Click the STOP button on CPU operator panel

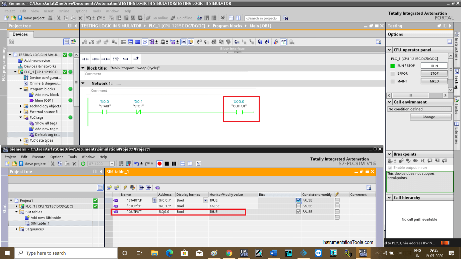(x=434, y=74)
